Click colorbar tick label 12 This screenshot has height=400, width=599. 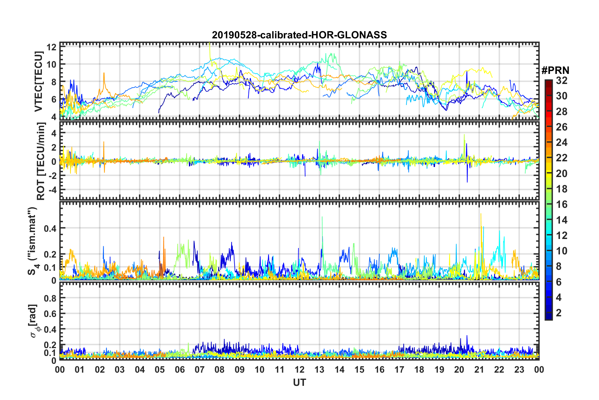click(562, 235)
